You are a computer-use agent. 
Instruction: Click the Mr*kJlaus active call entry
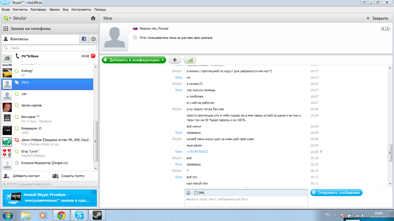tap(50, 58)
